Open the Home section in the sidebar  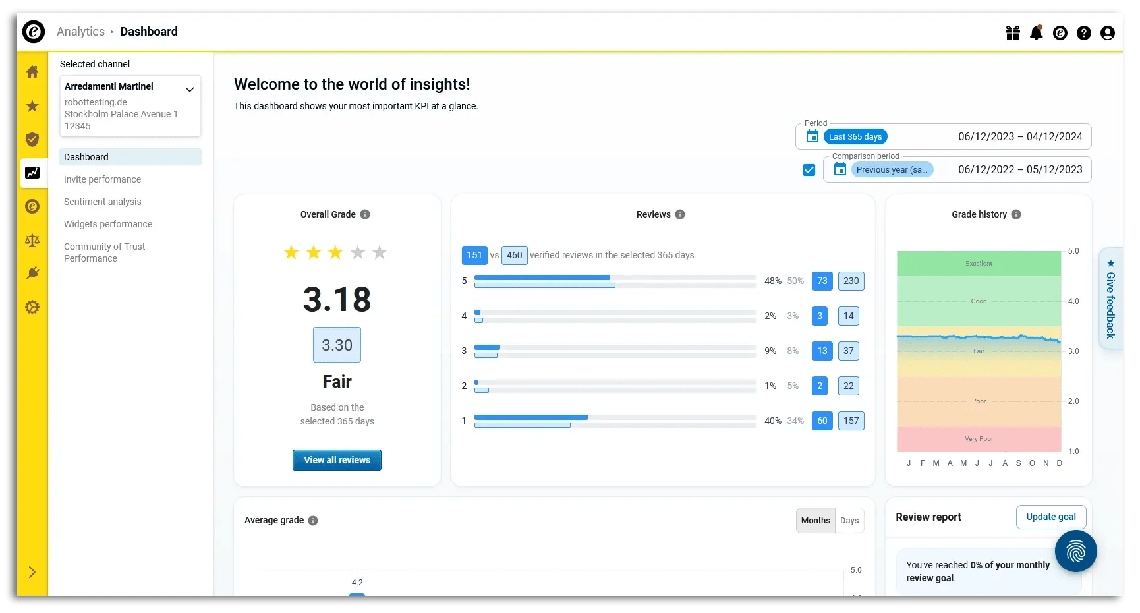(32, 72)
